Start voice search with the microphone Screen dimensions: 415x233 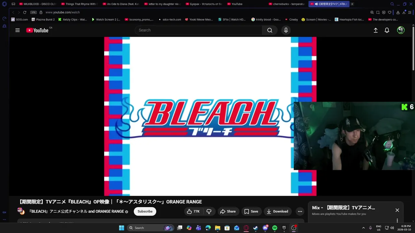[286, 30]
